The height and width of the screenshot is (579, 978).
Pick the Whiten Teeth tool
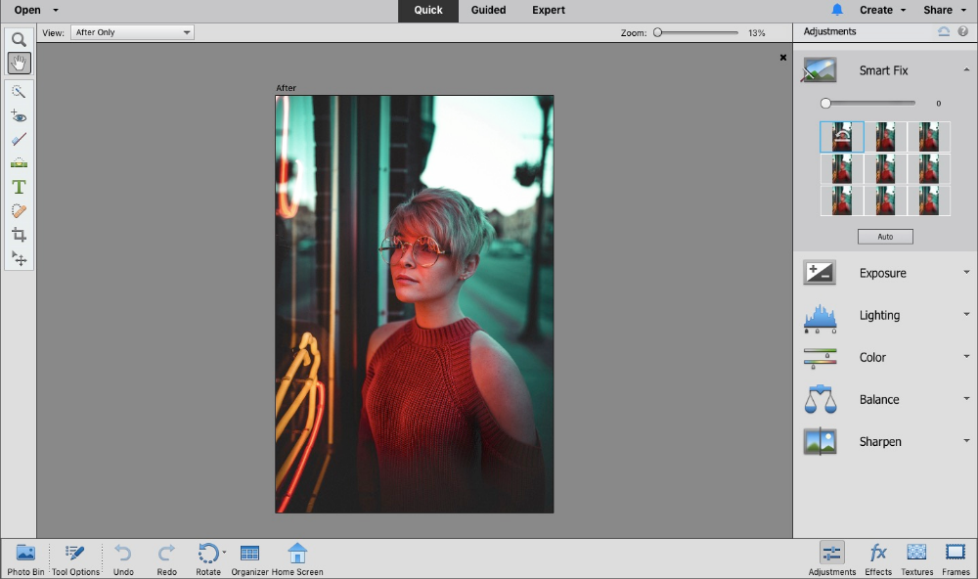19,140
